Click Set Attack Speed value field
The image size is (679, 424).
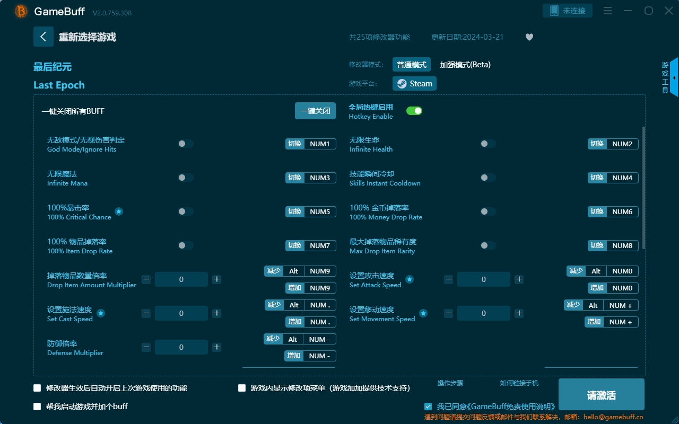pyautogui.click(x=484, y=279)
